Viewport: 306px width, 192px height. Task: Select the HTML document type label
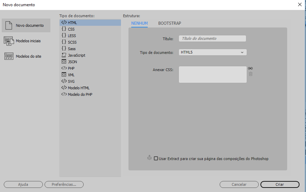coord(72,23)
